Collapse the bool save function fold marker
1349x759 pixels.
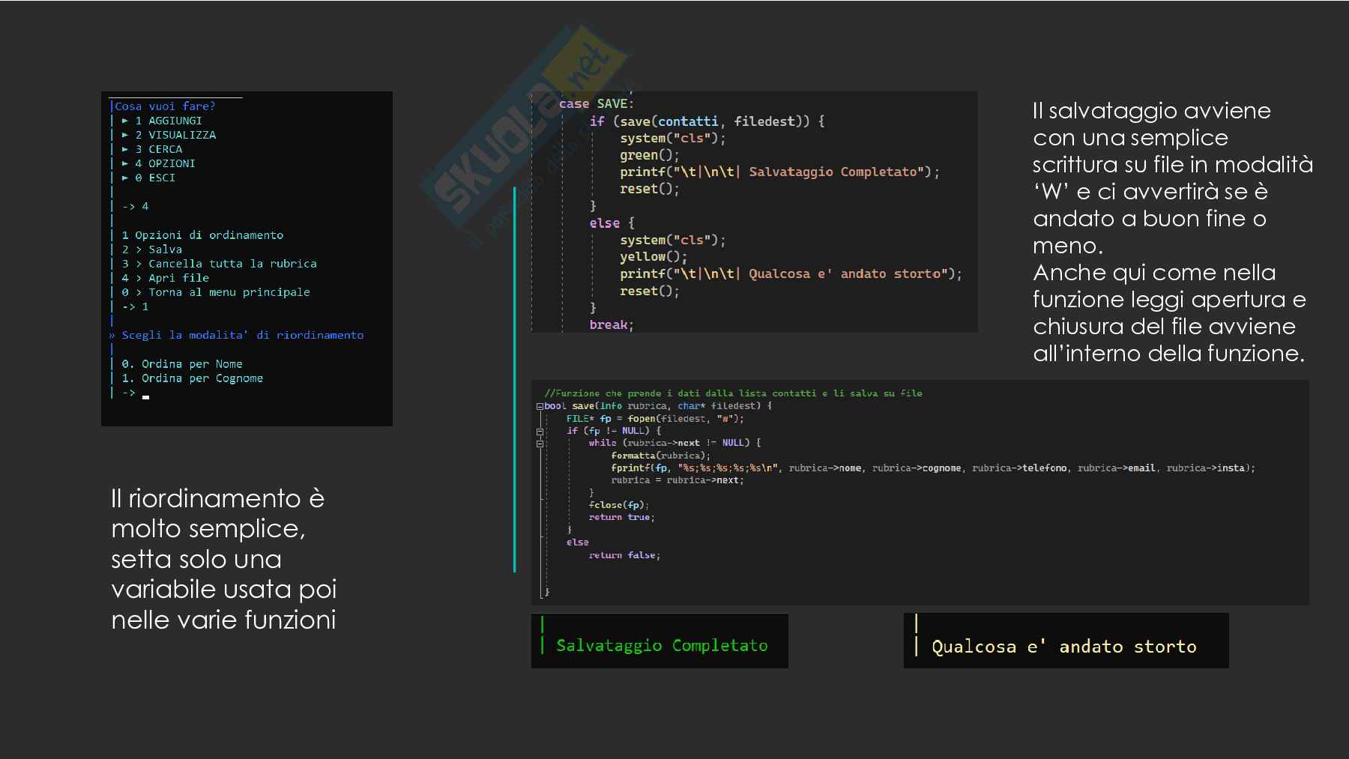[x=540, y=406]
